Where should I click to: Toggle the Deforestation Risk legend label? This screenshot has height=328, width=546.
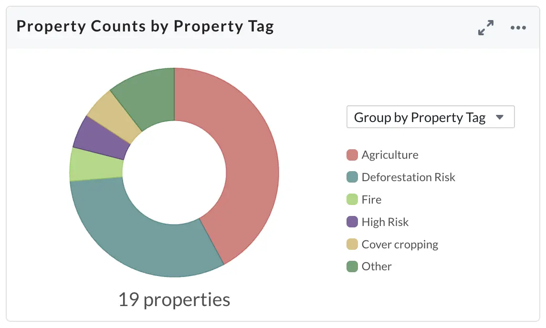pos(409,177)
